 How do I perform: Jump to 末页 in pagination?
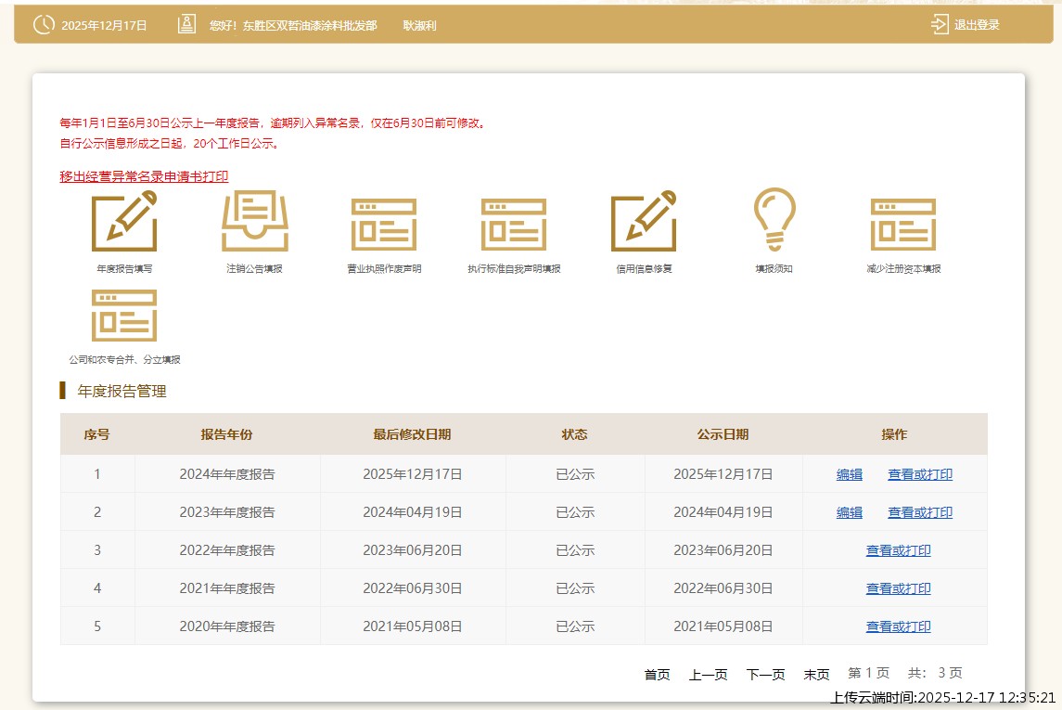[816, 675]
